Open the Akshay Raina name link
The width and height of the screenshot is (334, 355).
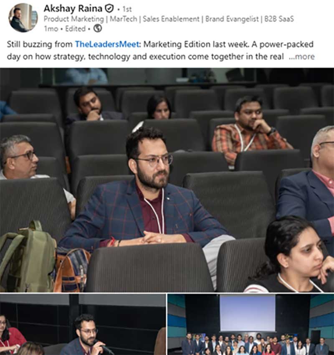(73, 9)
